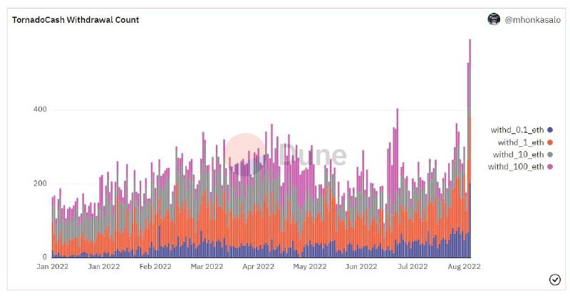Image resolution: width=570 pixels, height=296 pixels.
Task: Click the 400 y-axis label
Action: [40, 109]
